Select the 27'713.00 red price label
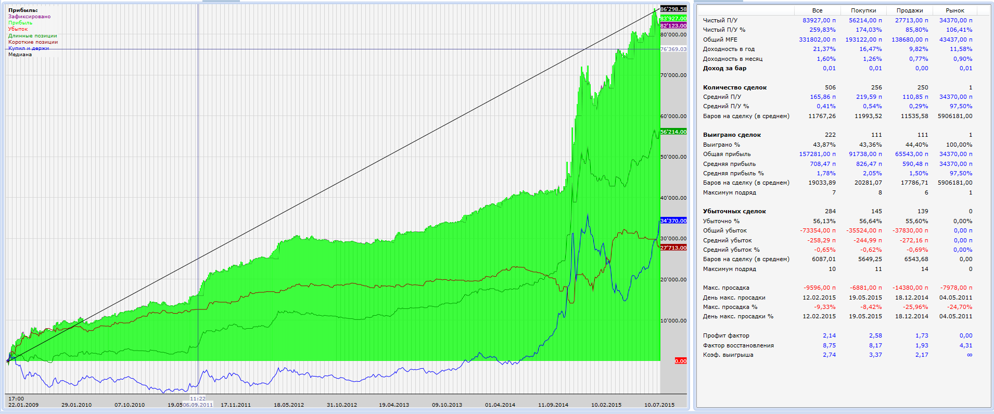 pos(673,248)
